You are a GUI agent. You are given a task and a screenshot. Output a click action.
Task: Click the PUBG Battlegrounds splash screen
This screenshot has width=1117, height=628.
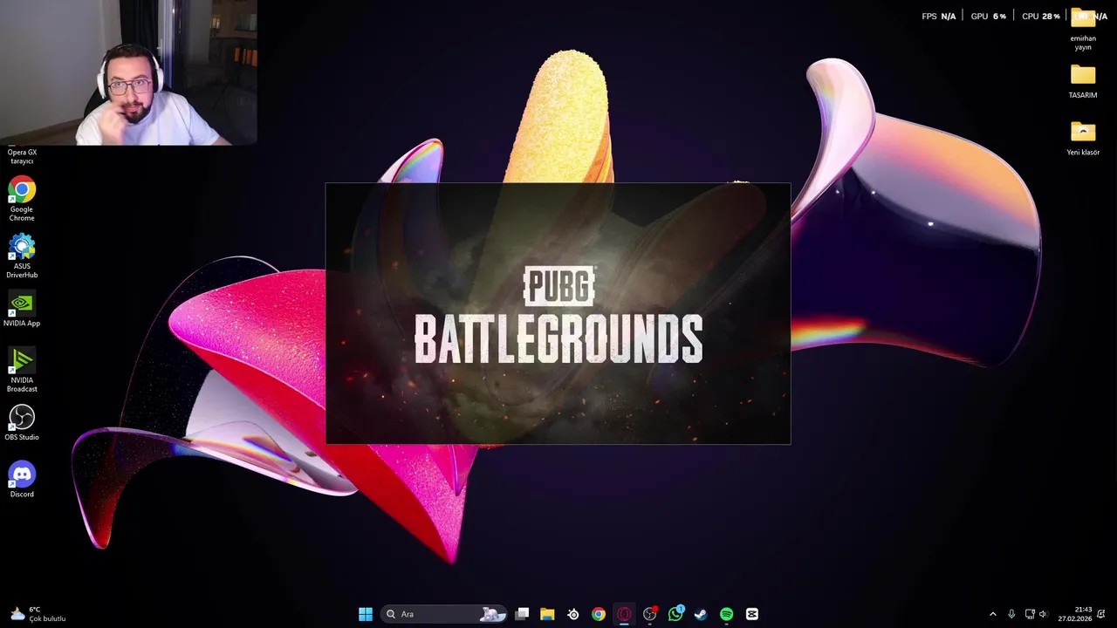(558, 314)
